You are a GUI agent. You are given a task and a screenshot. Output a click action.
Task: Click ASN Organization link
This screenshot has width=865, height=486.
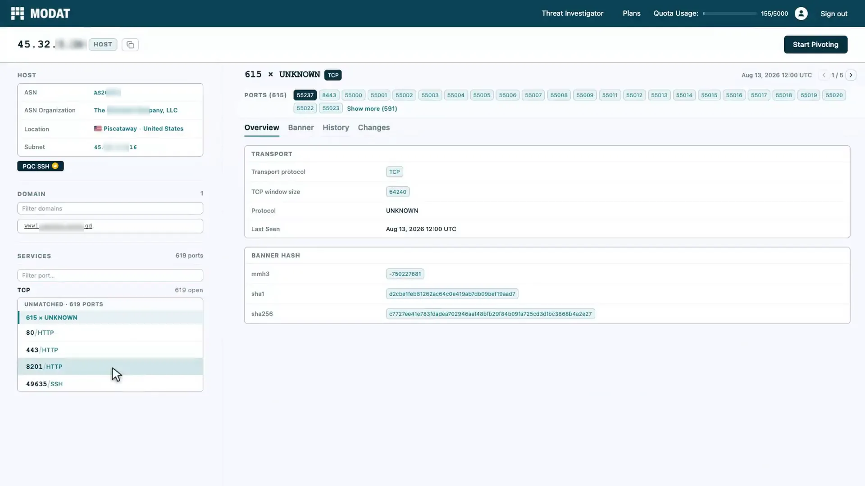(x=136, y=110)
